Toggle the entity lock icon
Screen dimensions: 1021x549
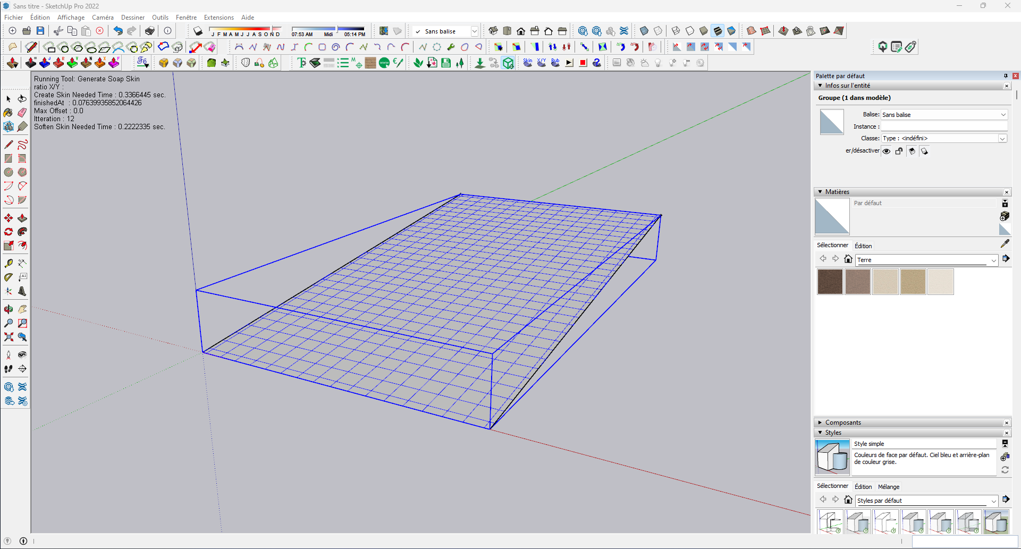[x=899, y=151]
